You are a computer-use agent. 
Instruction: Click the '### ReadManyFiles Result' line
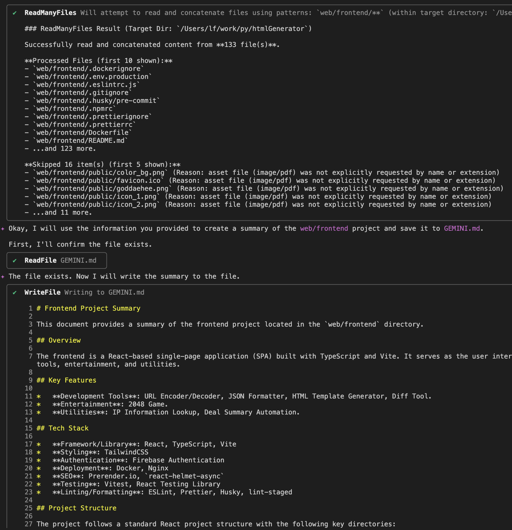(168, 29)
